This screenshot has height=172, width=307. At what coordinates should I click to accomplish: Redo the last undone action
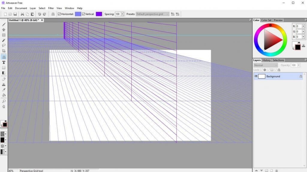[x=44, y=14]
